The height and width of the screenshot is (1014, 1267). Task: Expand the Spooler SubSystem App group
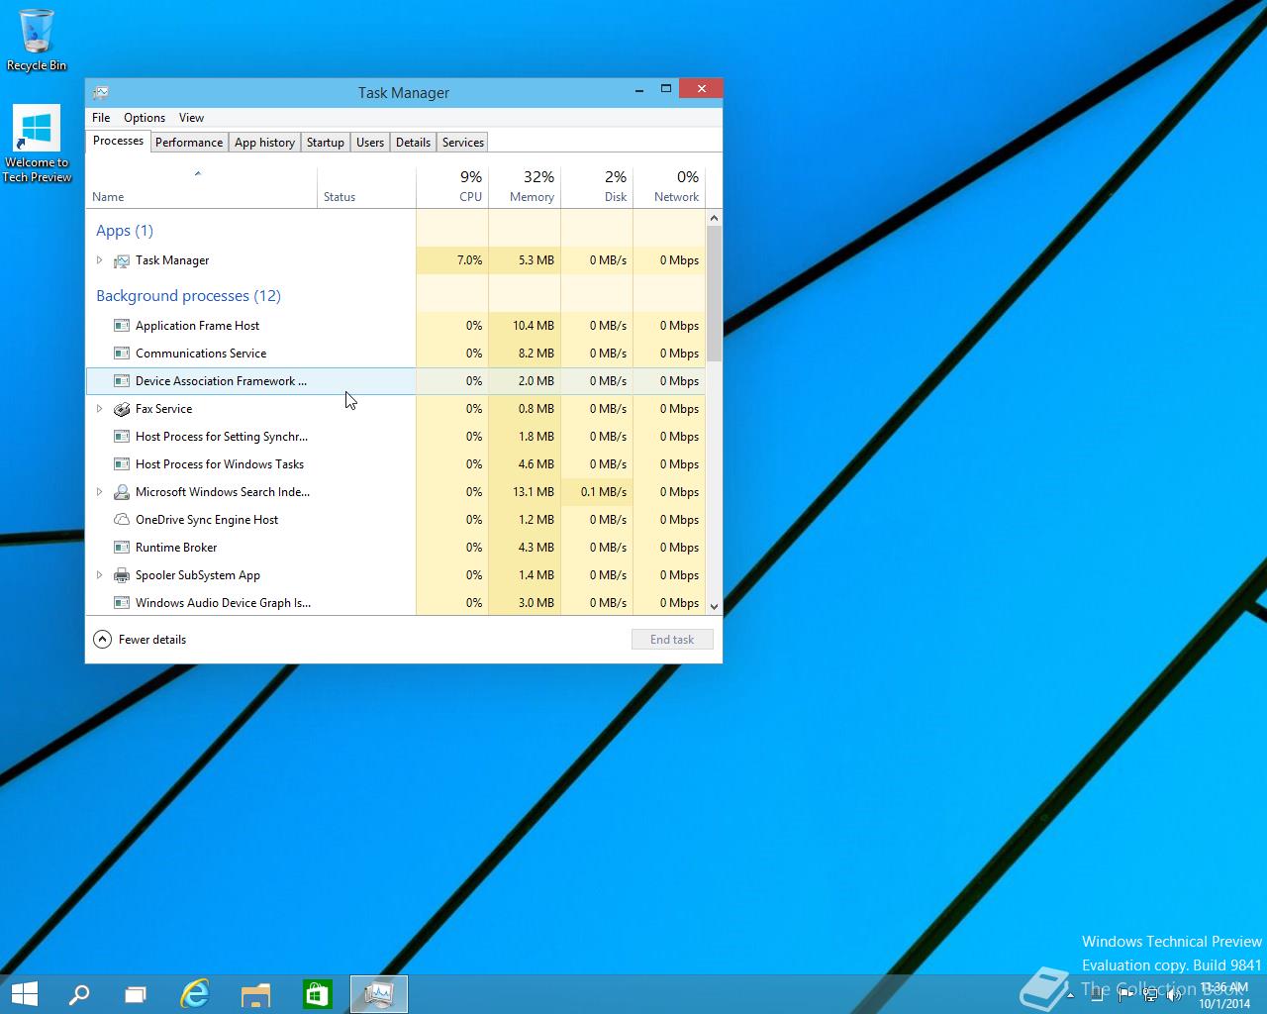point(99,575)
